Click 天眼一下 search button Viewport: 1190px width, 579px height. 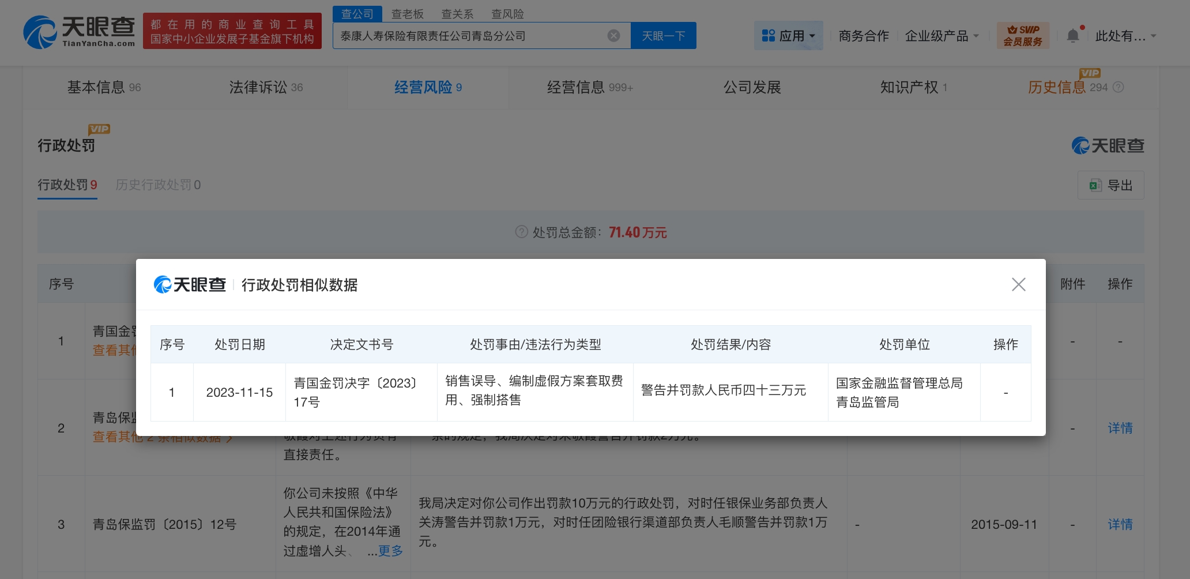coord(664,36)
